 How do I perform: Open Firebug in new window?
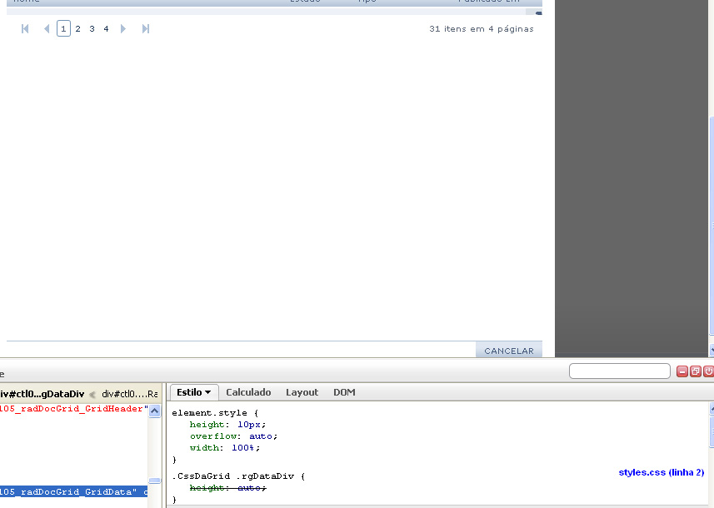coord(696,371)
